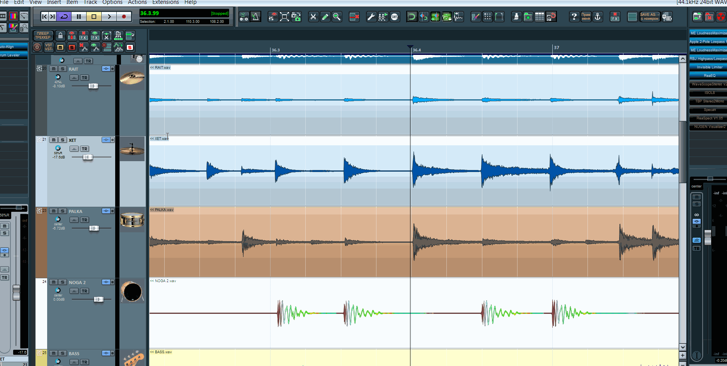Click the red radiation hazard icon
The image size is (727, 366).
pos(721,17)
